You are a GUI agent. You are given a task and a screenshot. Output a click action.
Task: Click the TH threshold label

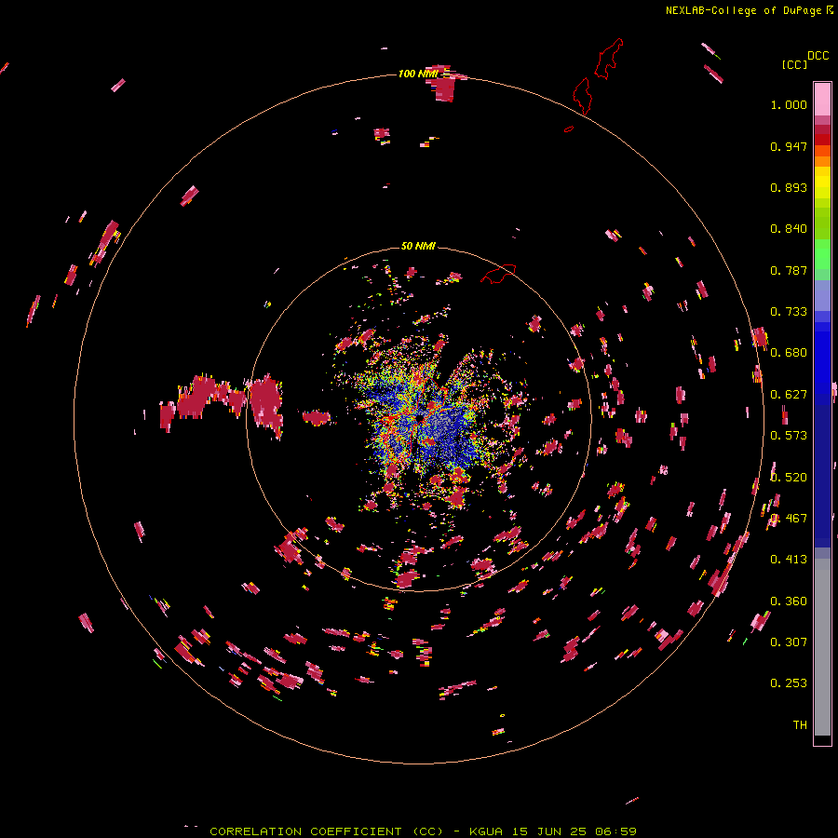tap(800, 725)
